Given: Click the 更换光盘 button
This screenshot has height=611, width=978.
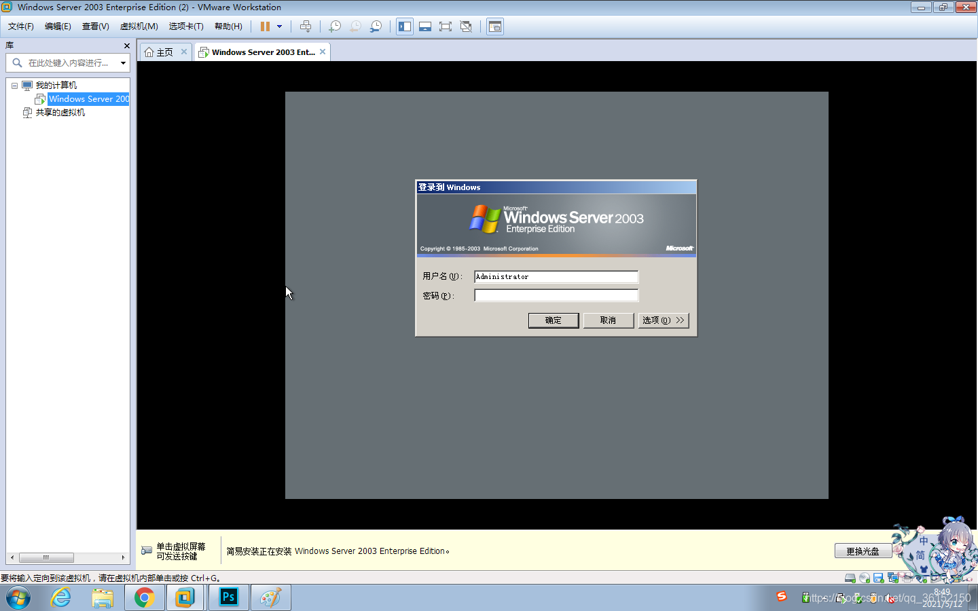Looking at the screenshot, I should 863,551.
